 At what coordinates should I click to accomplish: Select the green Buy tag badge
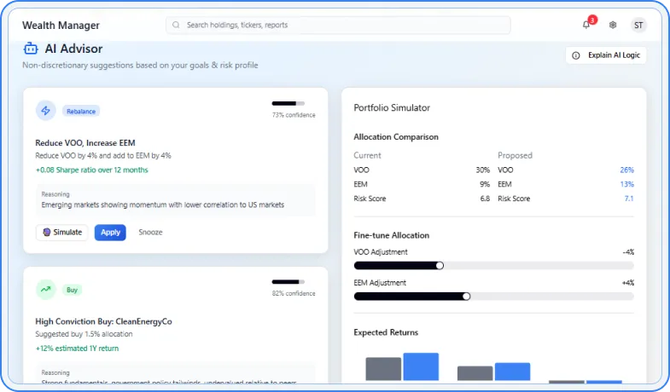point(73,290)
